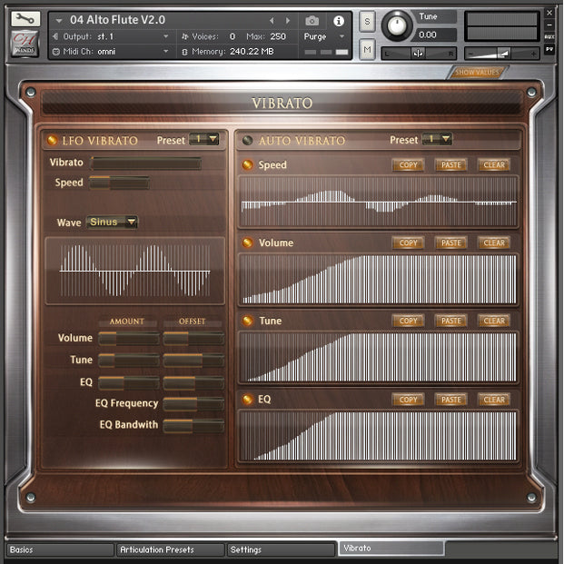This screenshot has width=564, height=564.
Task: Enable the Auto Vibrato power LED
Action: [x=247, y=141]
